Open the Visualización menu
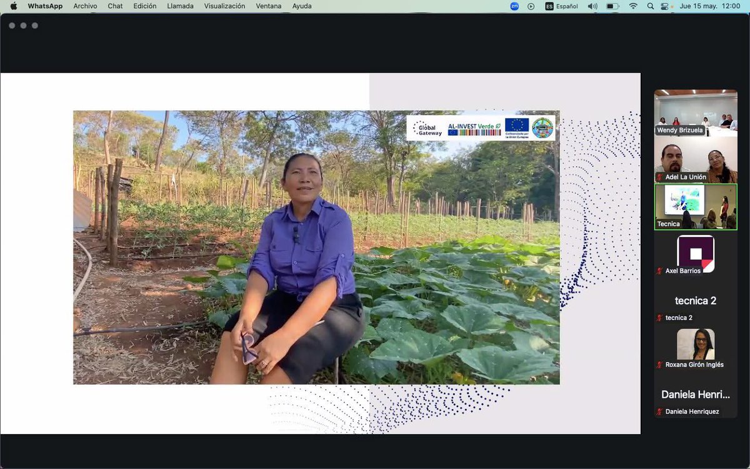Image resolution: width=750 pixels, height=469 pixels. [x=225, y=6]
